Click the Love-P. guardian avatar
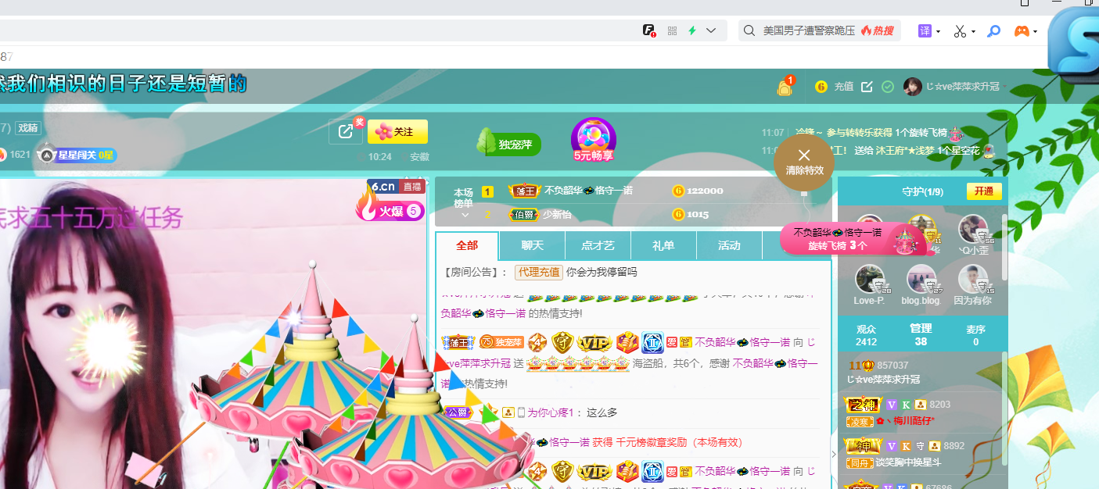 click(x=870, y=280)
